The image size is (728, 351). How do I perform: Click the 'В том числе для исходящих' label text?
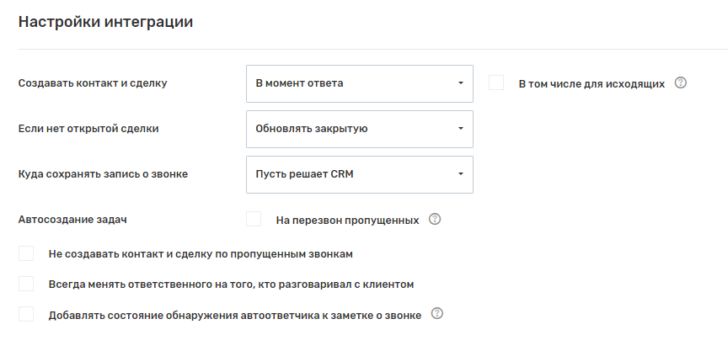coord(591,83)
